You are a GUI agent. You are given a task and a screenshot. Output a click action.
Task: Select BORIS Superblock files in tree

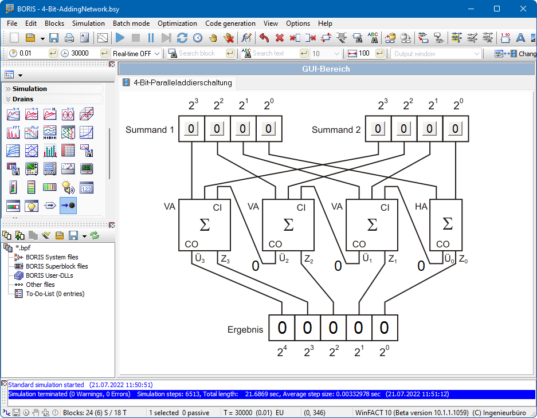(57, 266)
